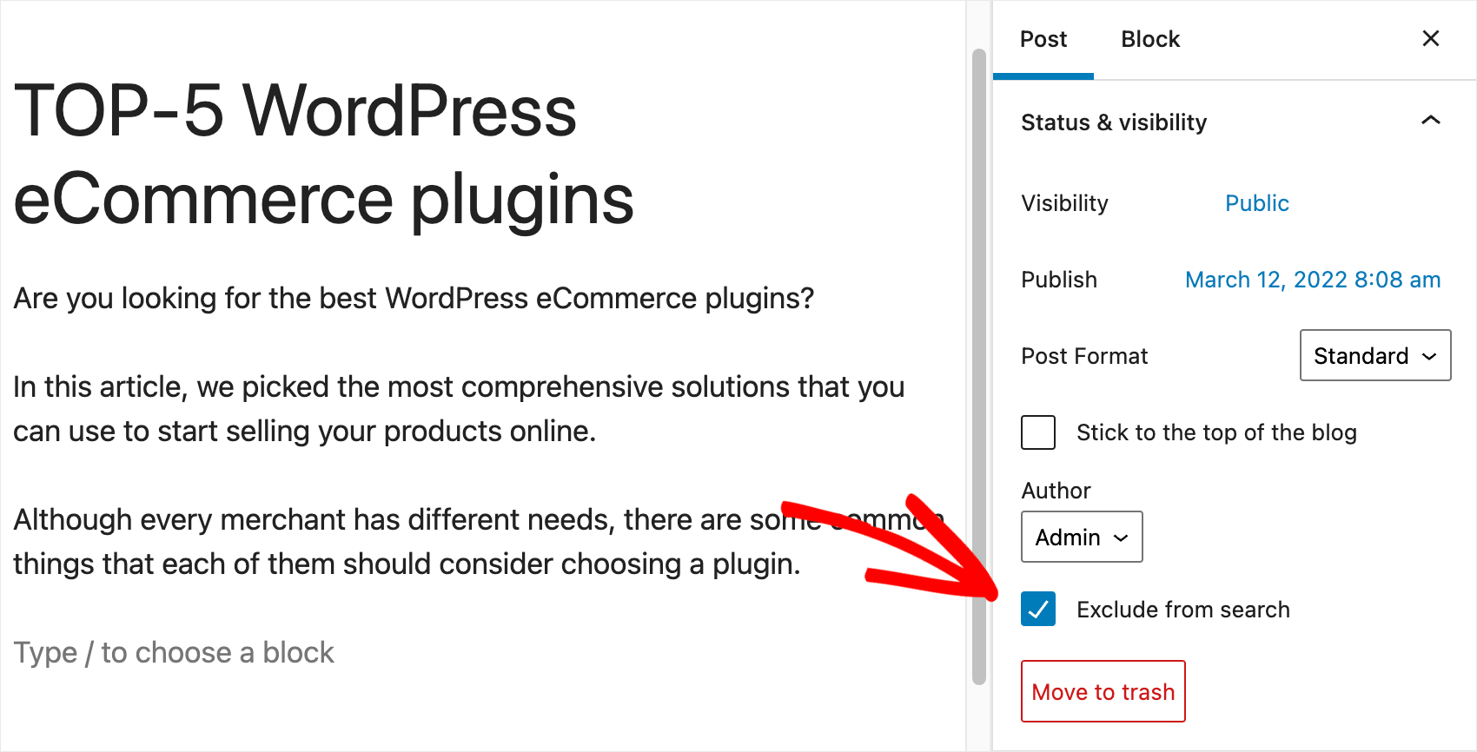The width and height of the screenshot is (1477, 752).
Task: Click the upward chevron beside Status & visibility
Action: [1430, 120]
